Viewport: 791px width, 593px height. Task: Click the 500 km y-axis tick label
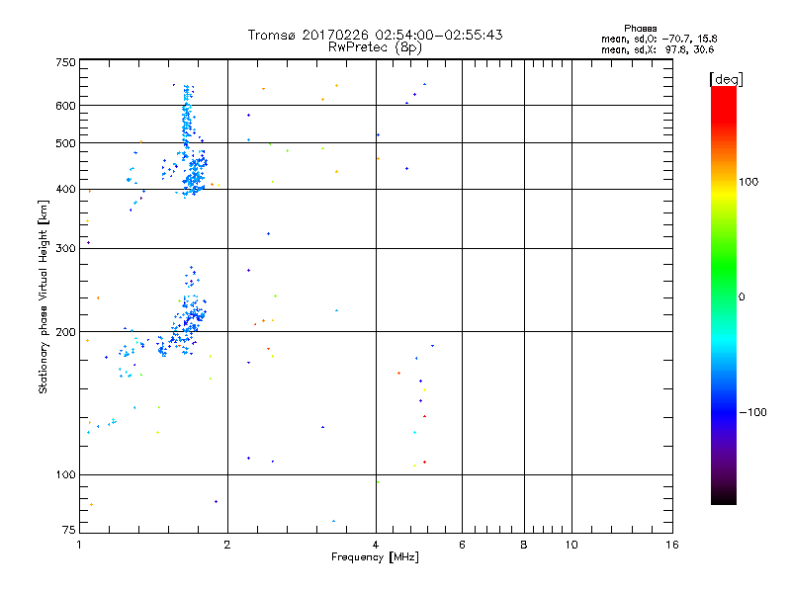[65, 143]
